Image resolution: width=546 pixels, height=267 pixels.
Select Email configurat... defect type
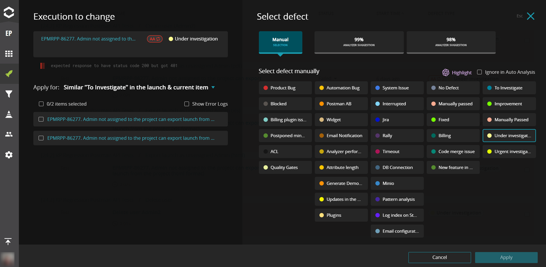click(x=397, y=231)
